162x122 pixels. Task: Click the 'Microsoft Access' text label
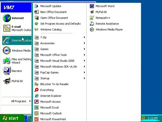[50, 102]
